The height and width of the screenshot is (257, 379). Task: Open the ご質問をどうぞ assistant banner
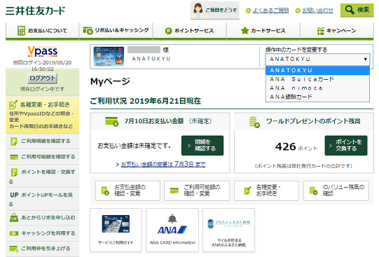[x=214, y=11]
